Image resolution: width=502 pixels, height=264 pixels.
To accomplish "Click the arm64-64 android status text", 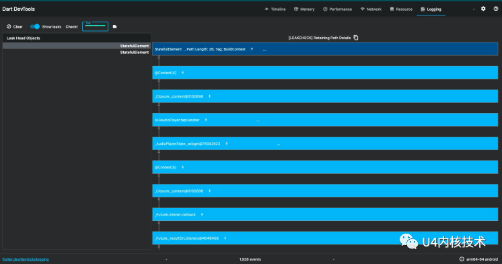I will [x=482, y=259].
